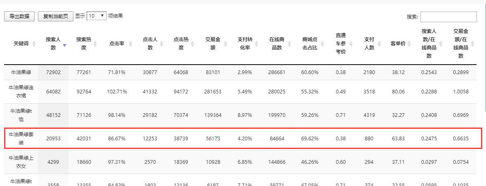Click click-rate value 86.67%
The height and width of the screenshot is (186, 486).
[x=117, y=139]
